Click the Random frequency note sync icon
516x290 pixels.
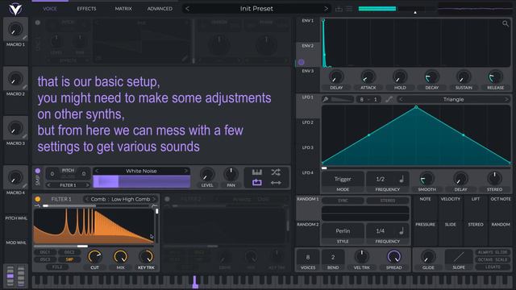pos(402,231)
